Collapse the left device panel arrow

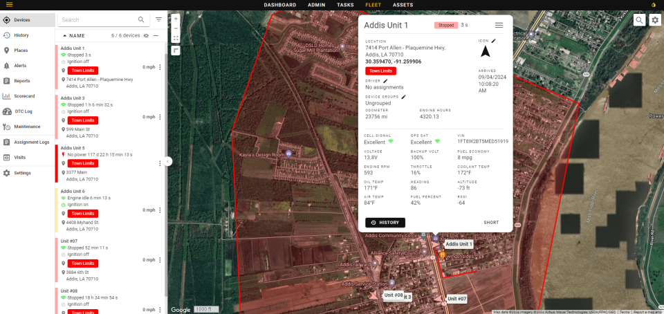coord(167,161)
